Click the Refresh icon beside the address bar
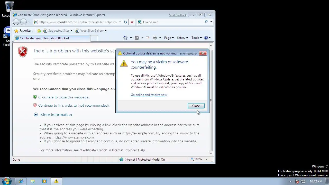 point(125,22)
